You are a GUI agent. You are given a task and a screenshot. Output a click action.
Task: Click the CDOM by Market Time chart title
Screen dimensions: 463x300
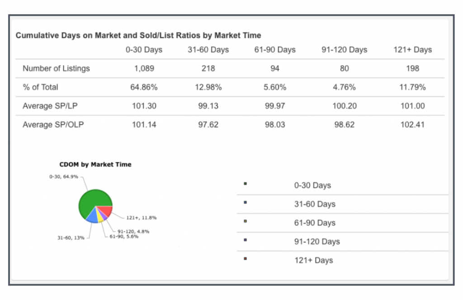[x=95, y=164]
